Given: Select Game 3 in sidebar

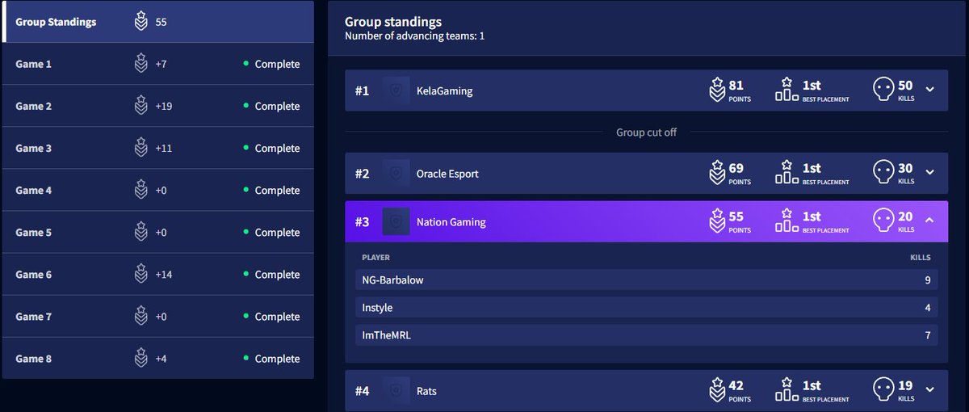Looking at the screenshot, I should tap(158, 148).
